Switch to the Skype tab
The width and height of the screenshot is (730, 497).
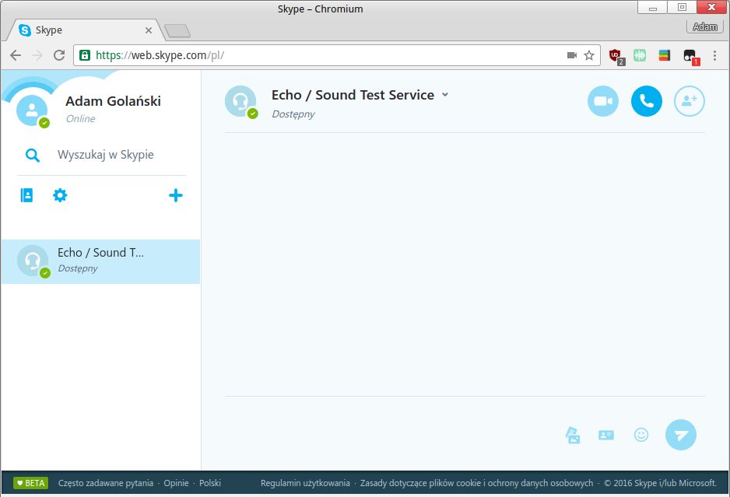(85, 30)
